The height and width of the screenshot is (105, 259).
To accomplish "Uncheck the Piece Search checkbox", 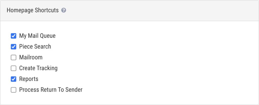I will [13, 47].
